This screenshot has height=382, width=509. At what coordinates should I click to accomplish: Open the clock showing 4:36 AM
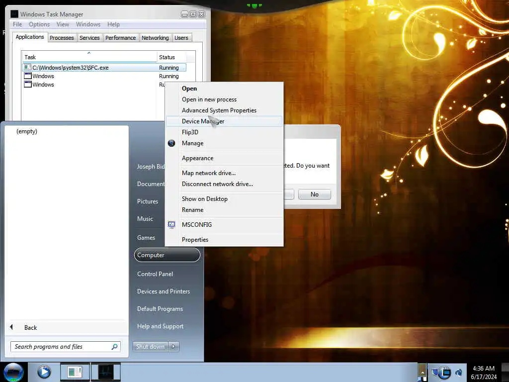point(484,373)
